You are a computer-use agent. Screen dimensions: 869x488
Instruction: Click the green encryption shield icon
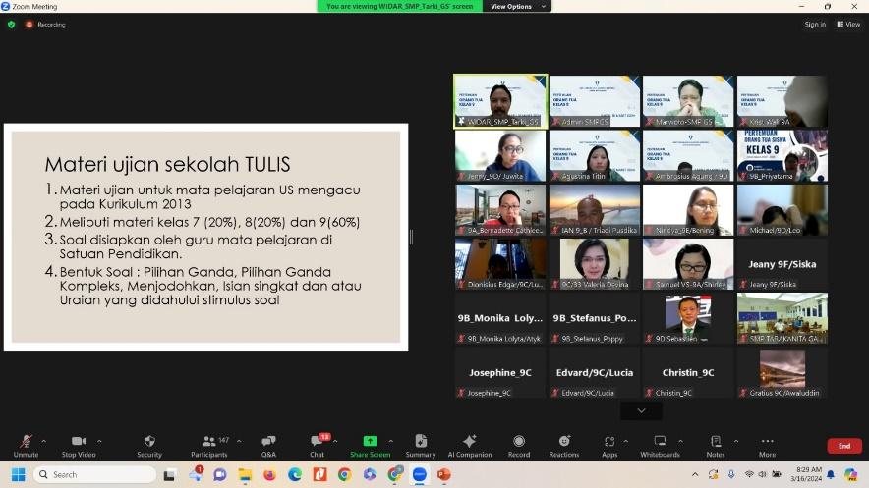pos(11,25)
